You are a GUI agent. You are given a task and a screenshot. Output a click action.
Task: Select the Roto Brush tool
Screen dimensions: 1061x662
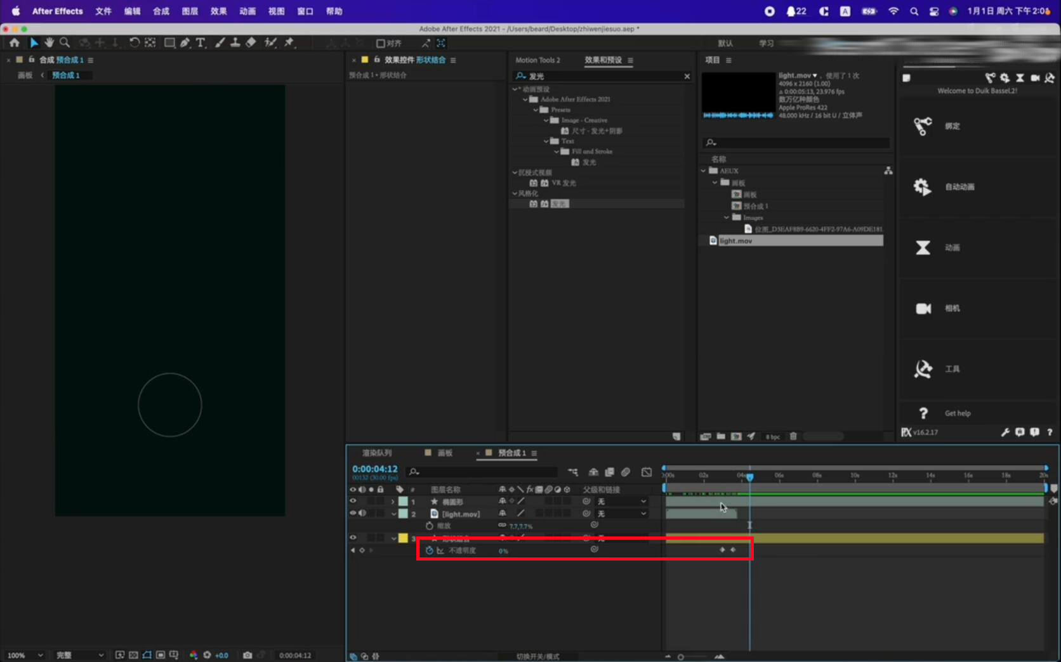(x=270, y=42)
